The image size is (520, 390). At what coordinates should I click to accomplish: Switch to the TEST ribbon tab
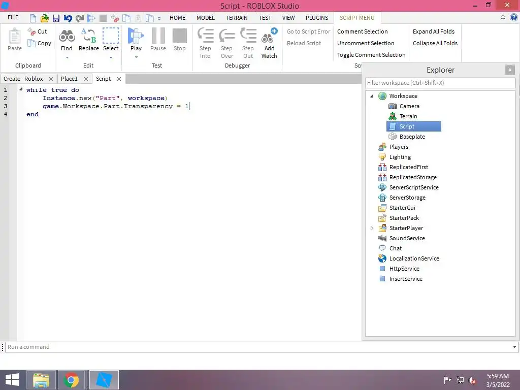[x=265, y=18]
